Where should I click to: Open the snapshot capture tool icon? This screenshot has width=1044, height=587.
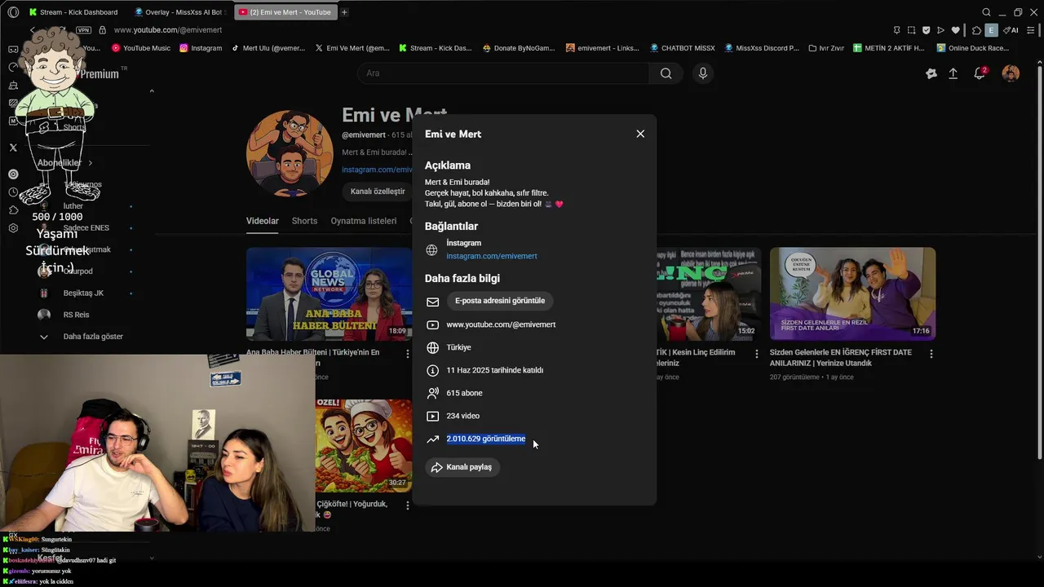pyautogui.click(x=911, y=30)
